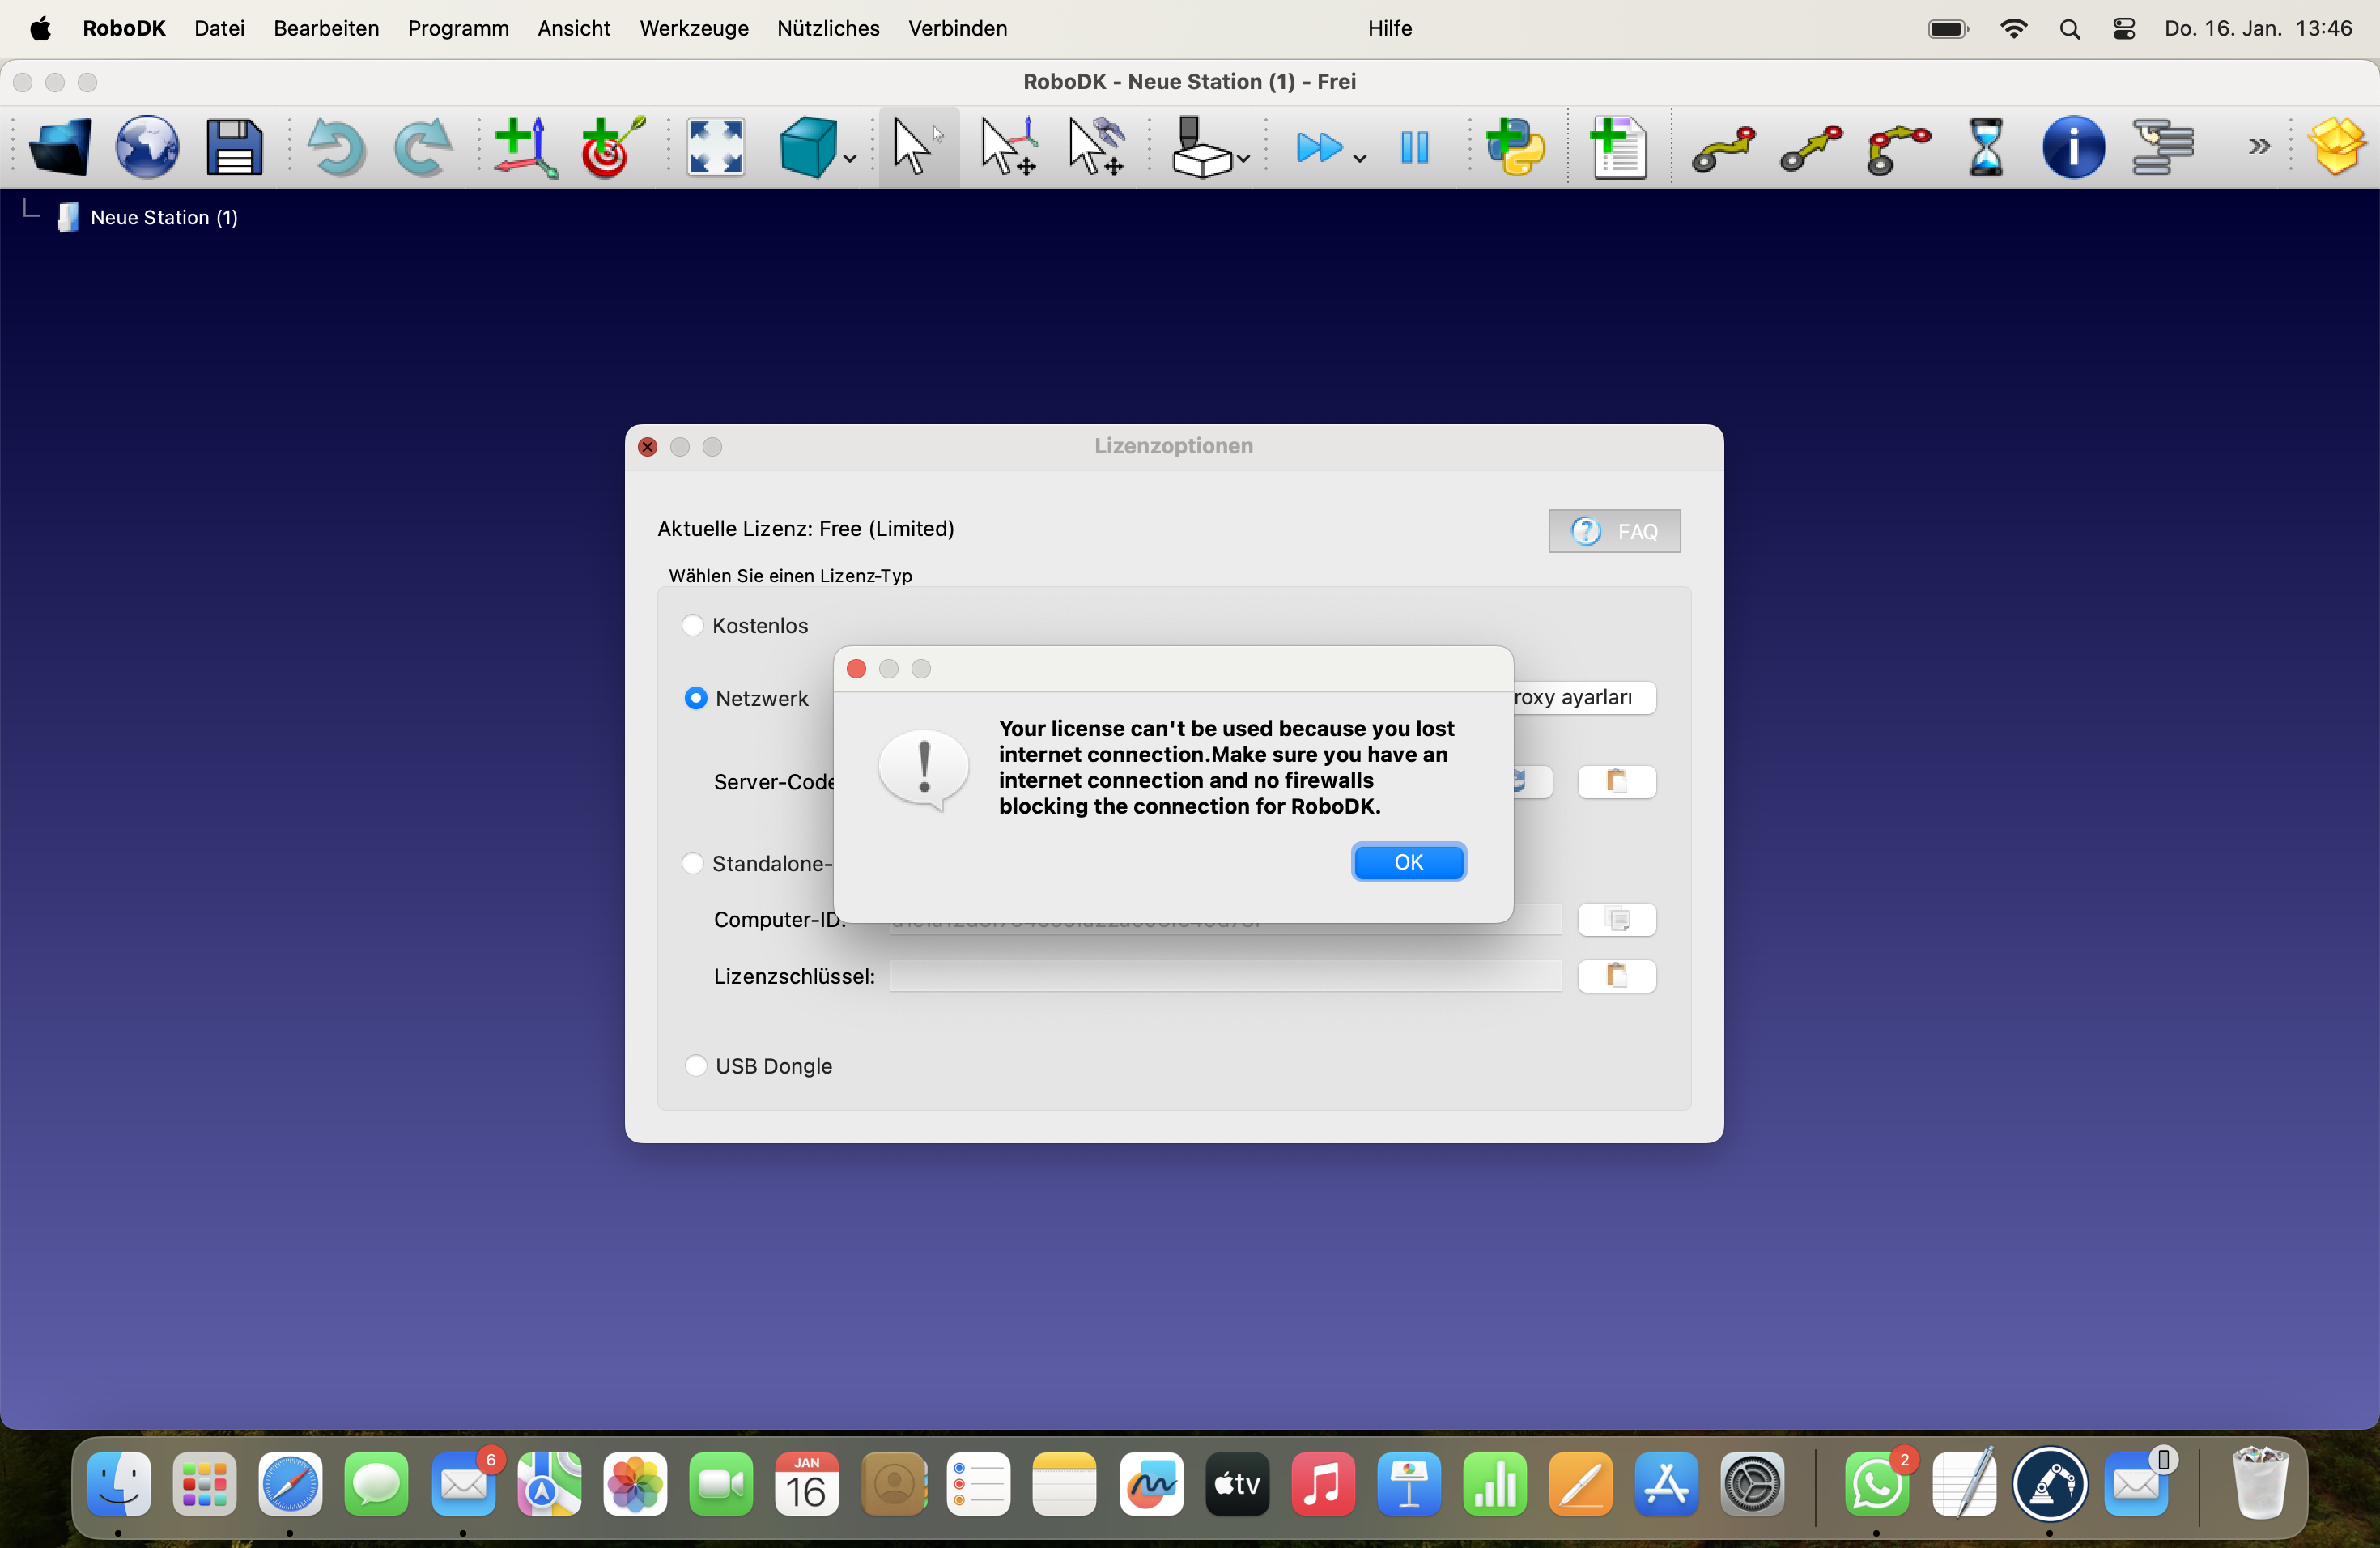Viewport: 2380px width, 1548px height.
Task: Click the Fit all view icon
Action: coord(716,148)
